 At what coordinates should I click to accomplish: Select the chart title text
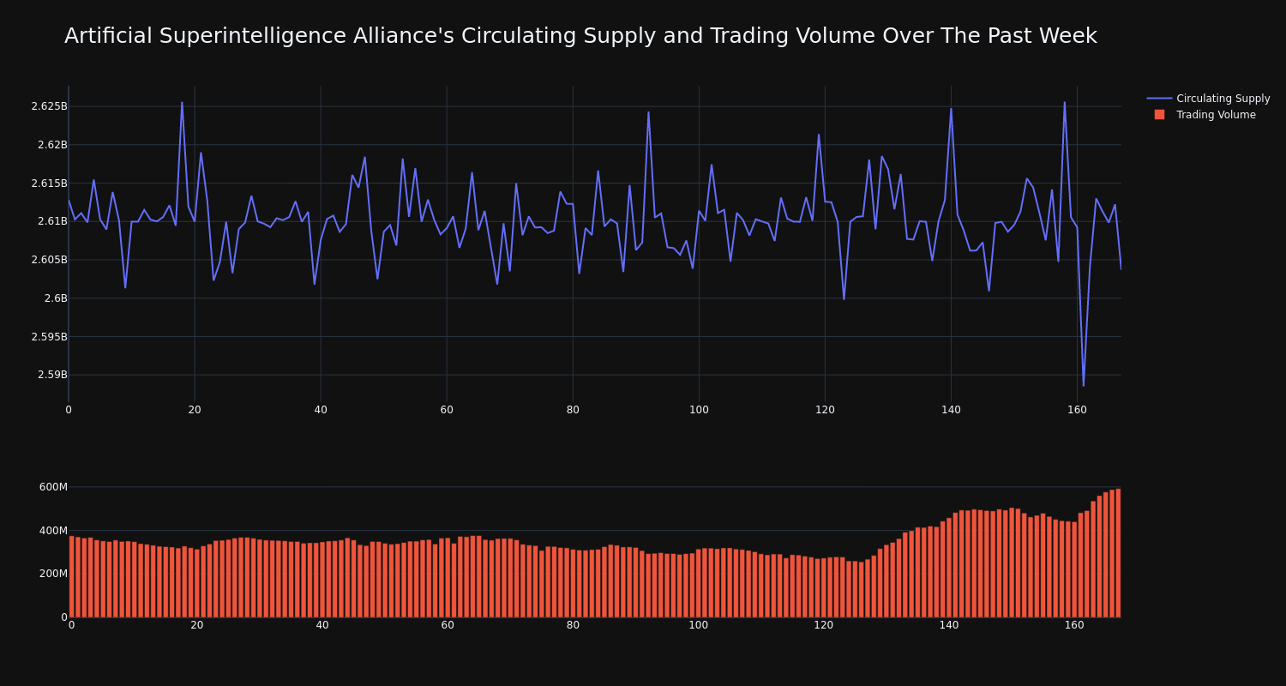(580, 36)
